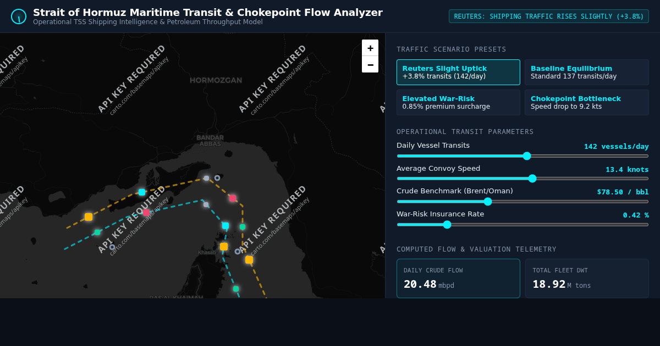
Task: Zoom in the map with plus button
Action: [x=370, y=48]
